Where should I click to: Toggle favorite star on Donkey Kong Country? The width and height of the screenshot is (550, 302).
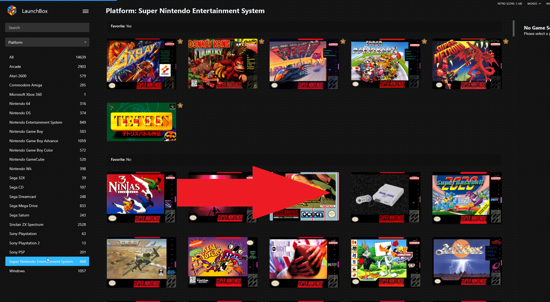coord(262,42)
